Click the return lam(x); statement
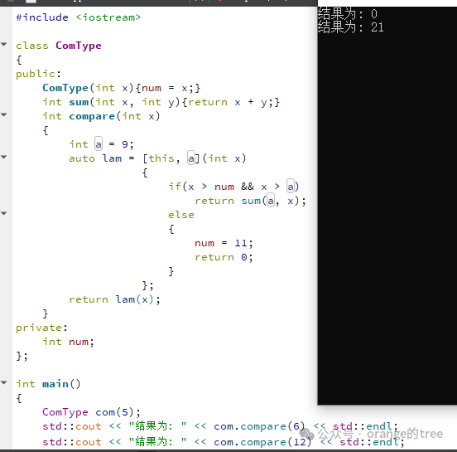This screenshot has height=452, width=457. (x=114, y=299)
